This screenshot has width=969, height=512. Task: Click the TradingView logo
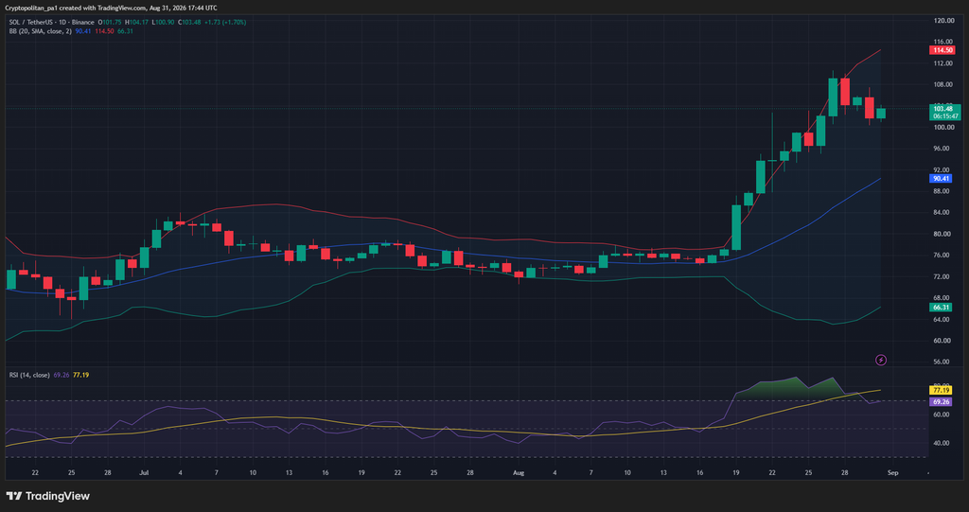[47, 496]
